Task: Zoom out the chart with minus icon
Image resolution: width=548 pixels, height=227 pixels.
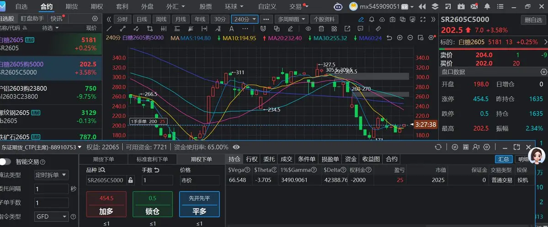Action: tap(410, 38)
